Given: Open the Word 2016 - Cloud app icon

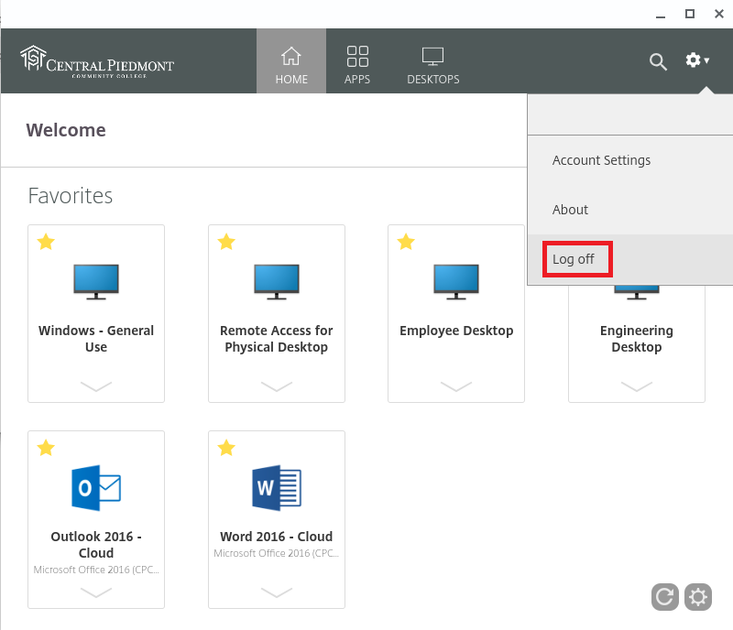Looking at the screenshot, I should tap(277, 487).
